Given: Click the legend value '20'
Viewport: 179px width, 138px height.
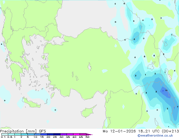Looking at the screenshot, I should click(48, 137).
